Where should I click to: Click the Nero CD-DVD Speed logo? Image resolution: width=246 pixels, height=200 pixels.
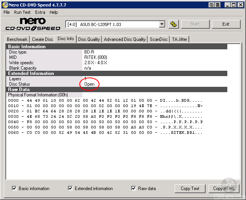coord(33,24)
